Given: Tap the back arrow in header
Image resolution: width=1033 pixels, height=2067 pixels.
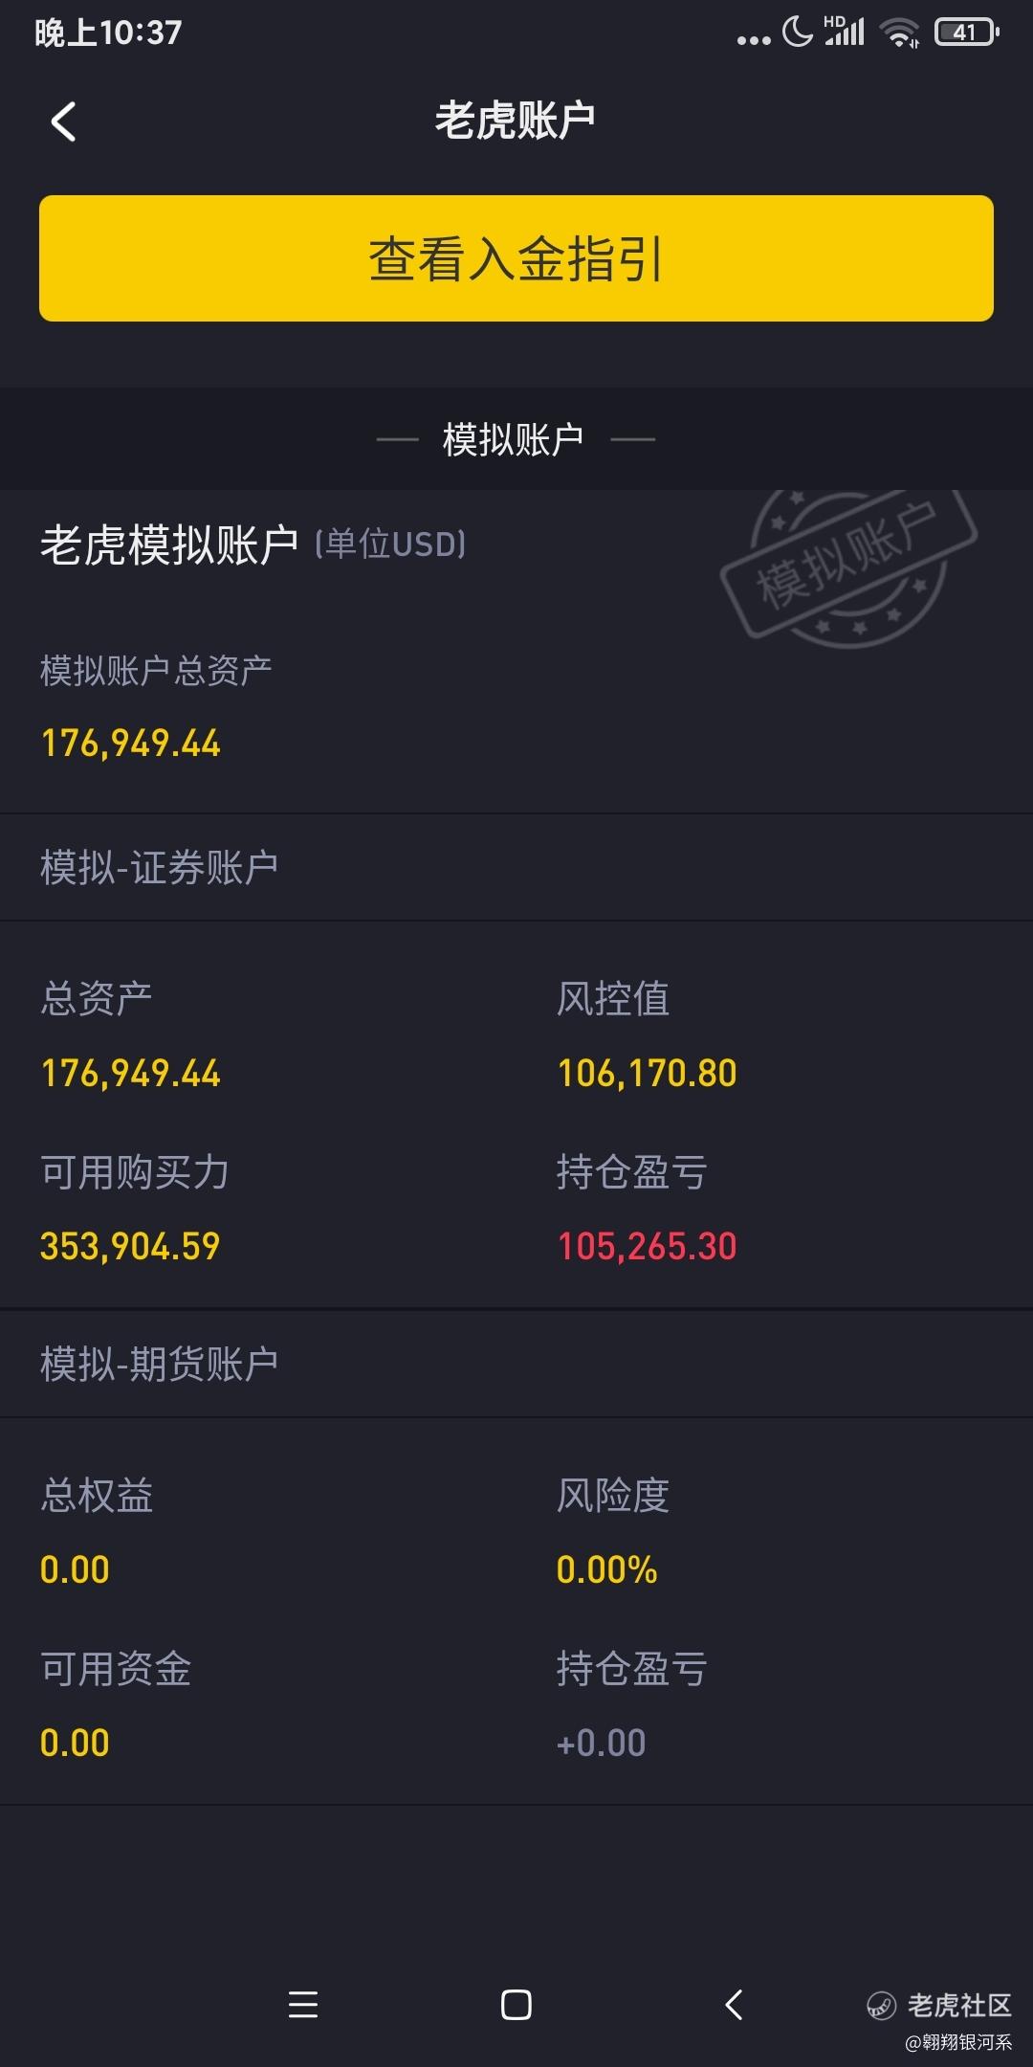Looking at the screenshot, I should 63,122.
